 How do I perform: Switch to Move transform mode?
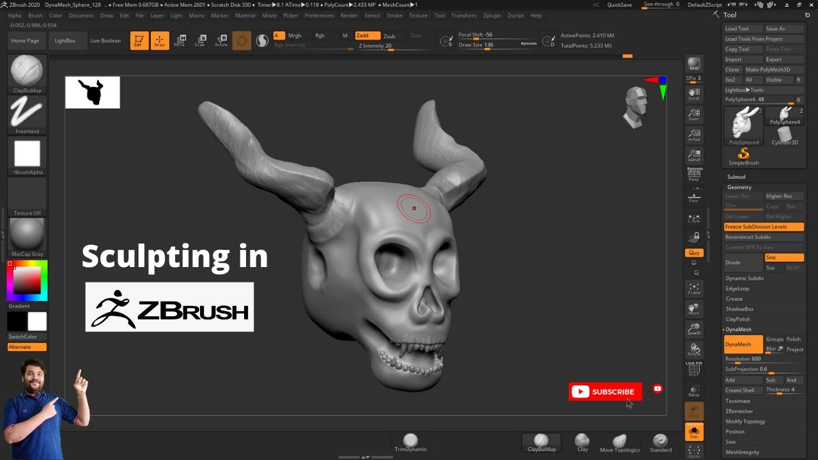point(180,41)
